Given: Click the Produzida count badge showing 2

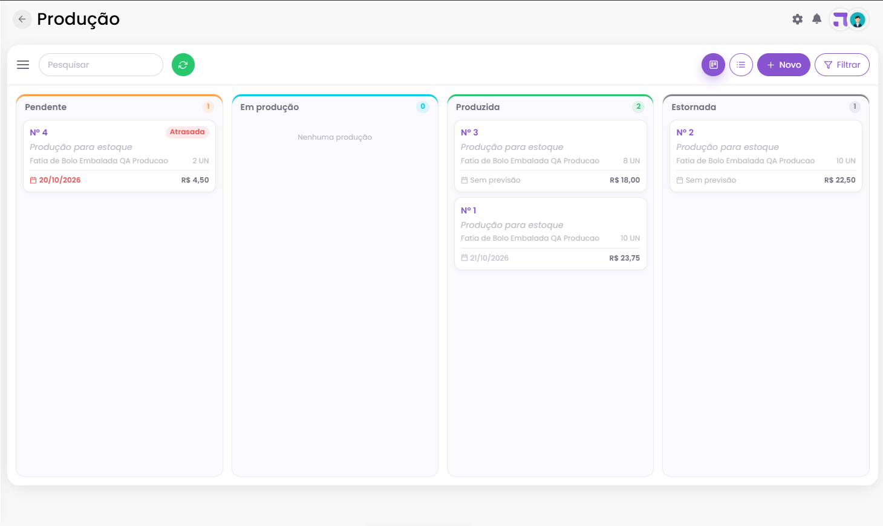Looking at the screenshot, I should pos(638,106).
